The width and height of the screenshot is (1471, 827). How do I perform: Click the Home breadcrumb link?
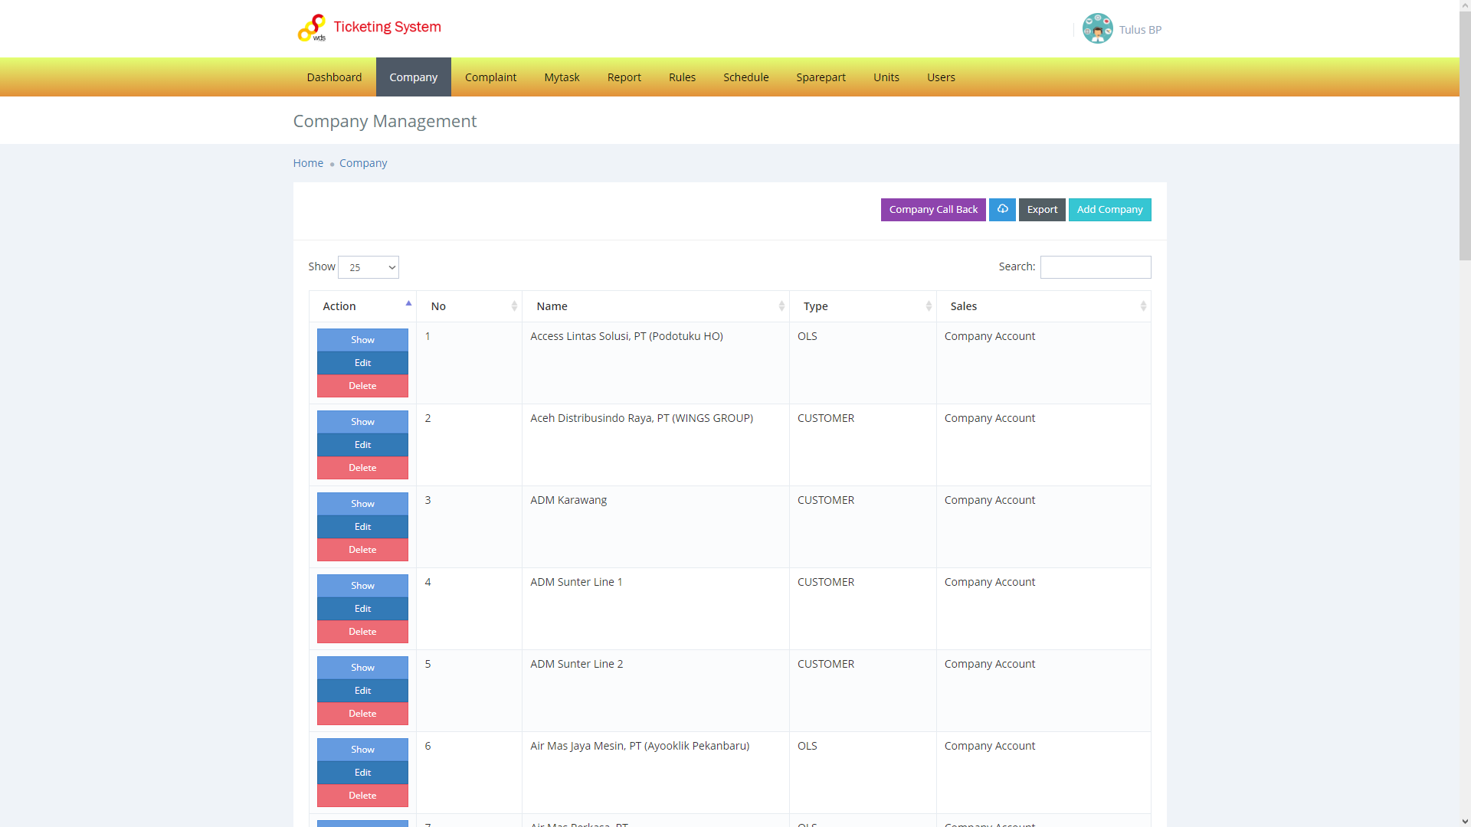[x=308, y=163]
